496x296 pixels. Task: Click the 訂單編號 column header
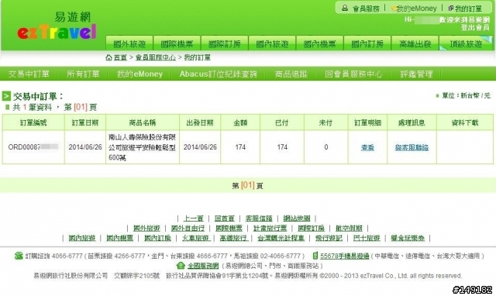[x=33, y=122]
